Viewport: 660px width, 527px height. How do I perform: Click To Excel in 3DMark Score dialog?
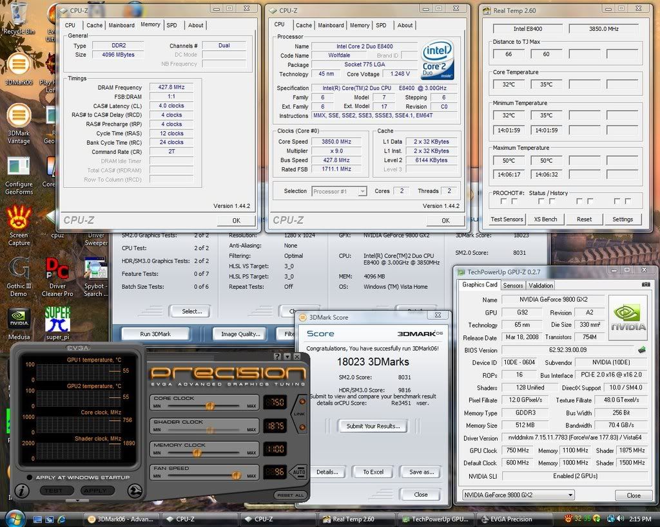[373, 472]
